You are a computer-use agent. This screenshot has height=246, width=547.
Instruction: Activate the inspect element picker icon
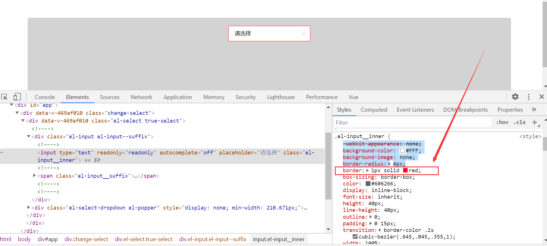click(x=4, y=97)
